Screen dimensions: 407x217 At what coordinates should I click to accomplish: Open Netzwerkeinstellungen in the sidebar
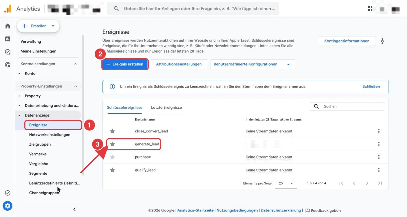(x=50, y=135)
